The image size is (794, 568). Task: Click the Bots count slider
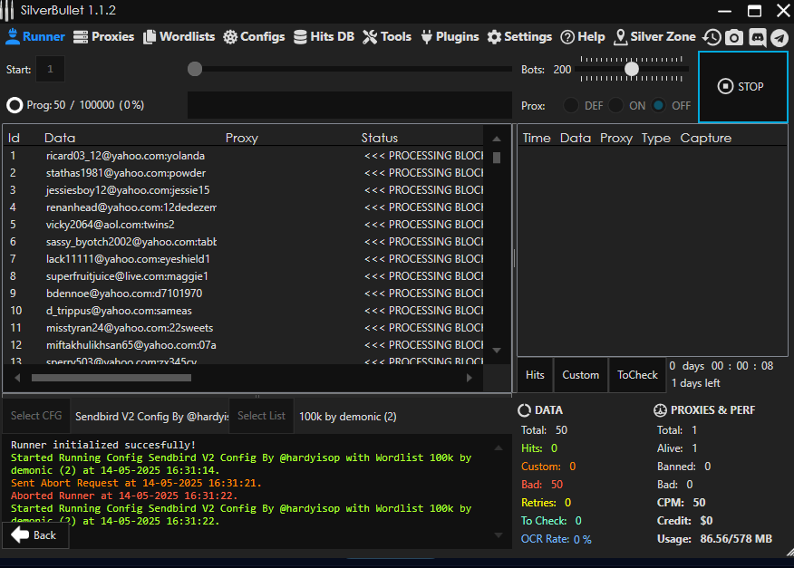632,69
